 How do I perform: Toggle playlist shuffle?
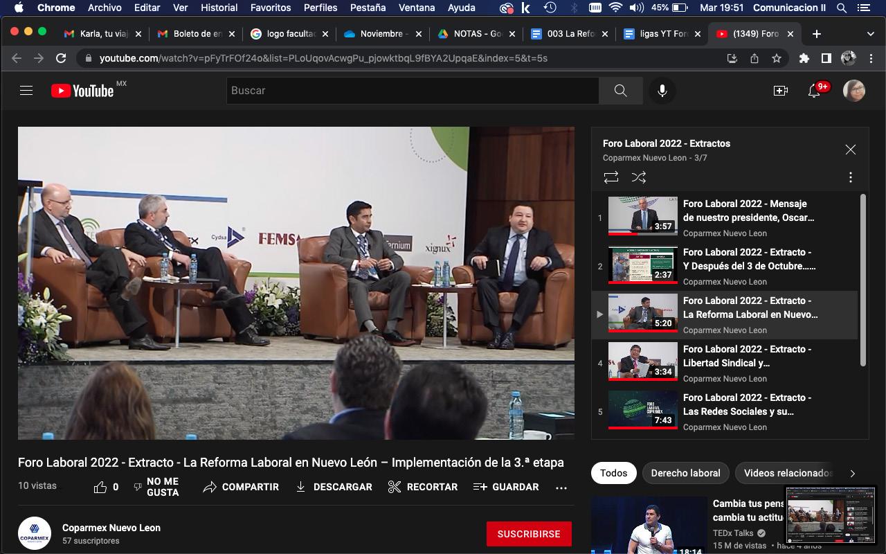point(639,178)
